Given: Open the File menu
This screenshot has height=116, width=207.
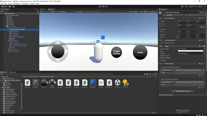Looking at the screenshot, I should click(2, 4).
